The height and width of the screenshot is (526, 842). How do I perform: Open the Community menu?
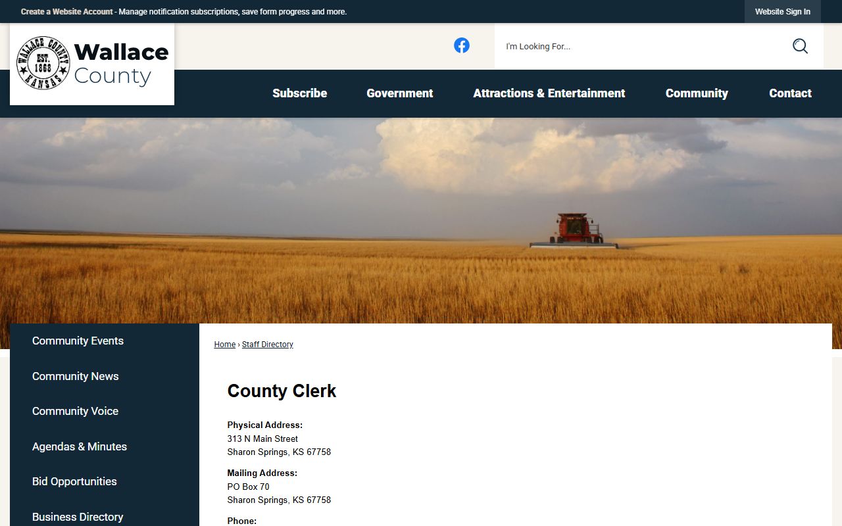pyautogui.click(x=697, y=93)
